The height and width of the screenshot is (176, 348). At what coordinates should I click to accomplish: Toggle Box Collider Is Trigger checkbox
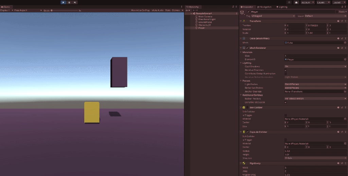tap(285, 115)
